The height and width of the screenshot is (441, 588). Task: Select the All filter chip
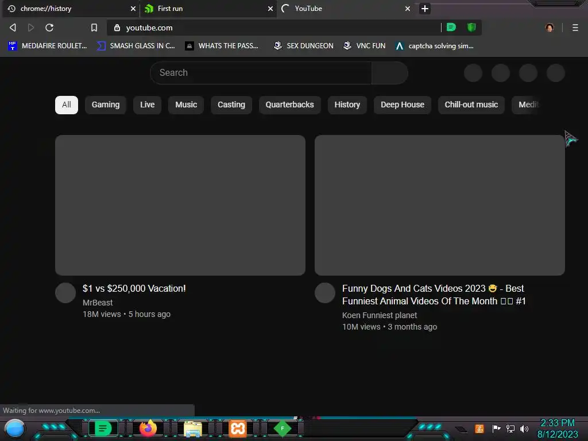(x=67, y=105)
